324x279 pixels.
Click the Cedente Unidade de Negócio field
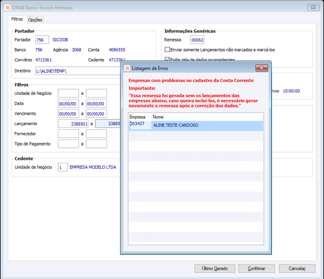click(x=62, y=167)
